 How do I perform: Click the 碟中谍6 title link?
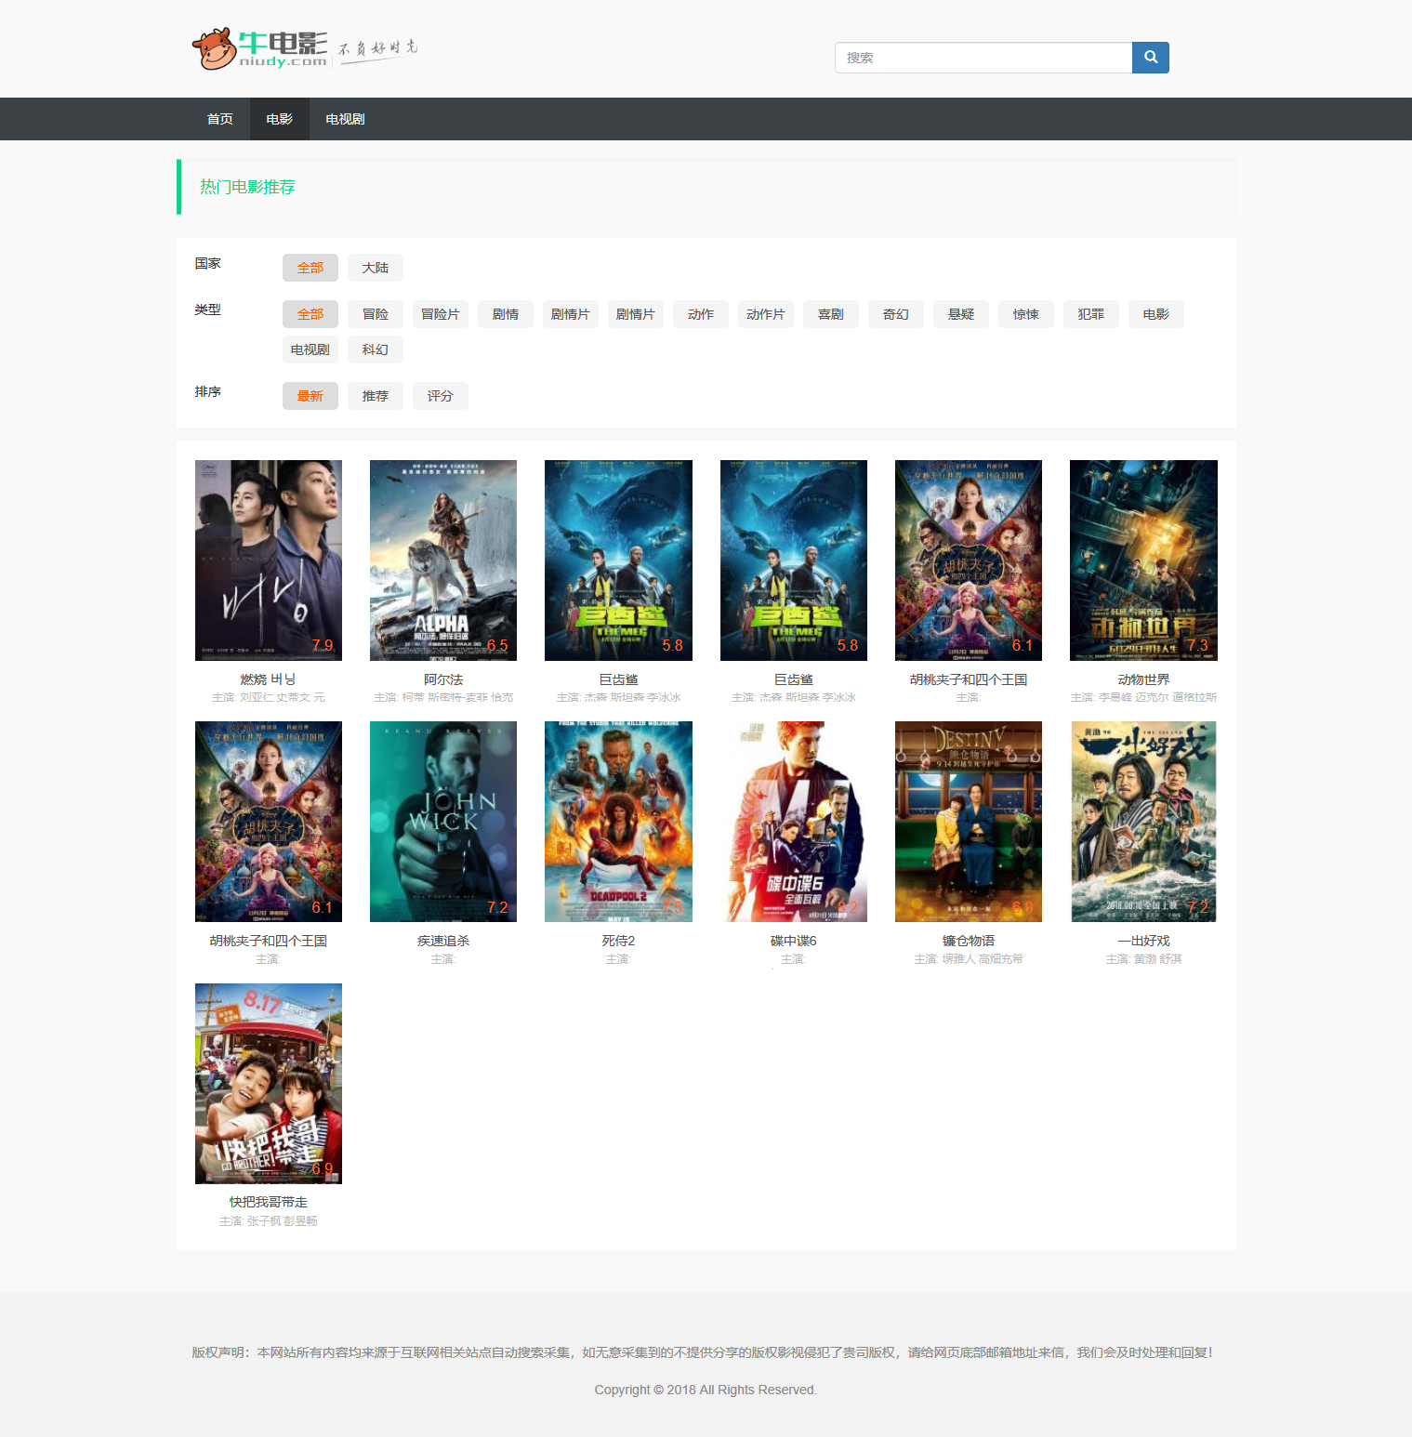794,941
